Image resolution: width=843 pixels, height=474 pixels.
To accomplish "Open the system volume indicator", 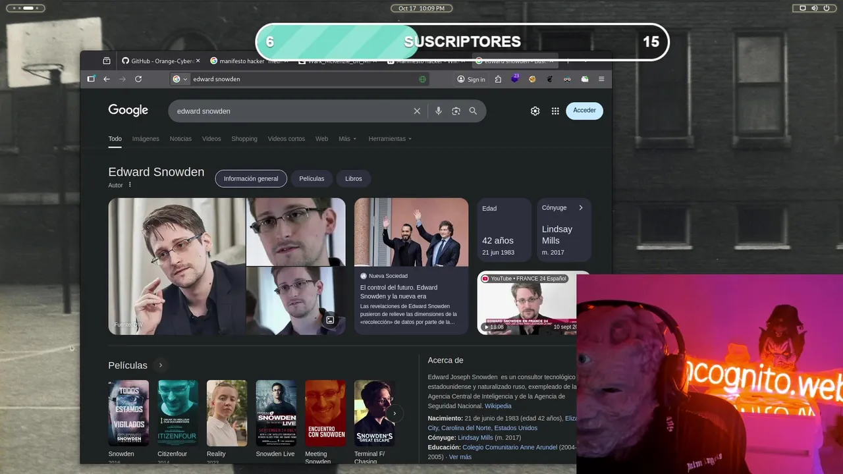I will pyautogui.click(x=815, y=8).
